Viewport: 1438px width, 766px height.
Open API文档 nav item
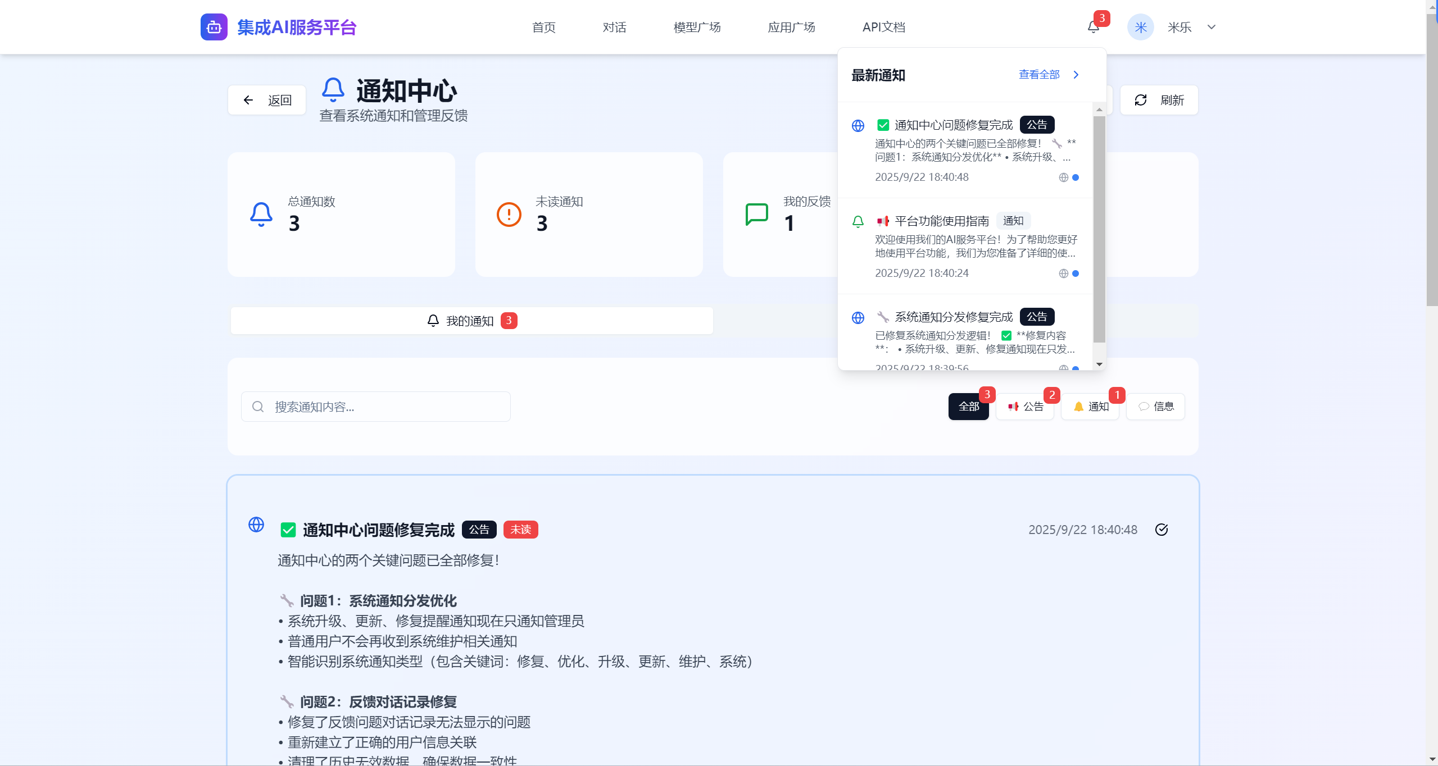coord(883,27)
